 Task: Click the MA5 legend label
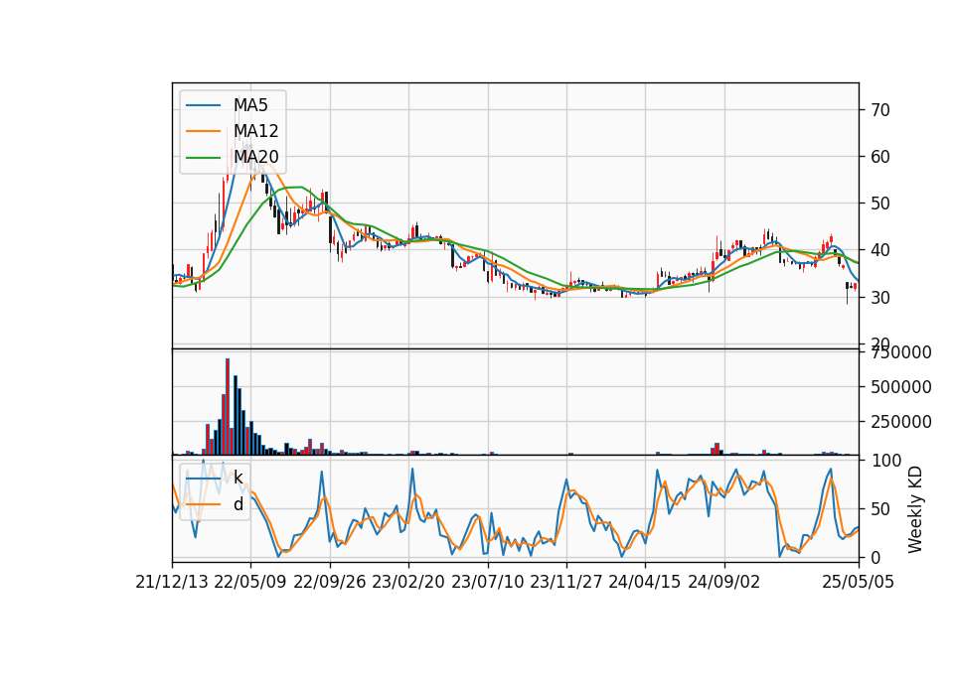(250, 105)
